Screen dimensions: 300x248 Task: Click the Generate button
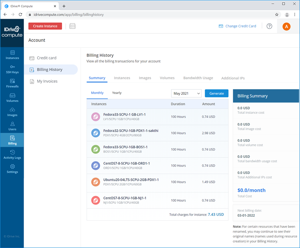[217, 93]
